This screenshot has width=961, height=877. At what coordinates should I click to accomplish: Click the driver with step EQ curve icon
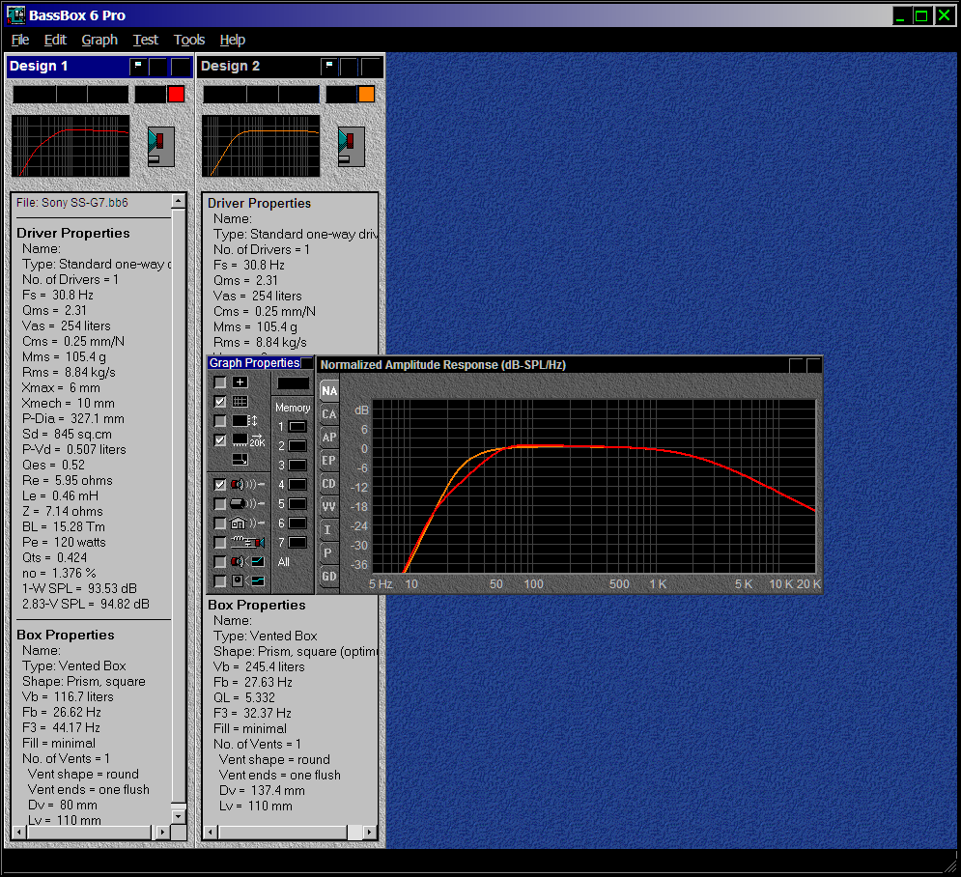(247, 581)
